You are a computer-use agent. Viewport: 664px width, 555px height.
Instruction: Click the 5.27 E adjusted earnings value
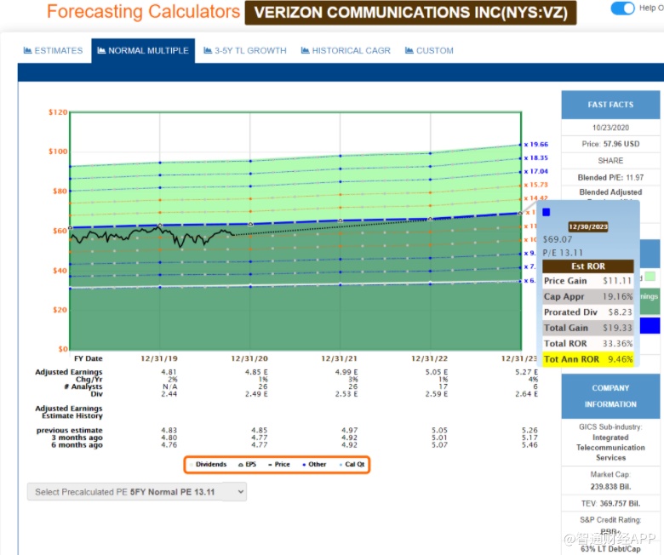point(526,372)
